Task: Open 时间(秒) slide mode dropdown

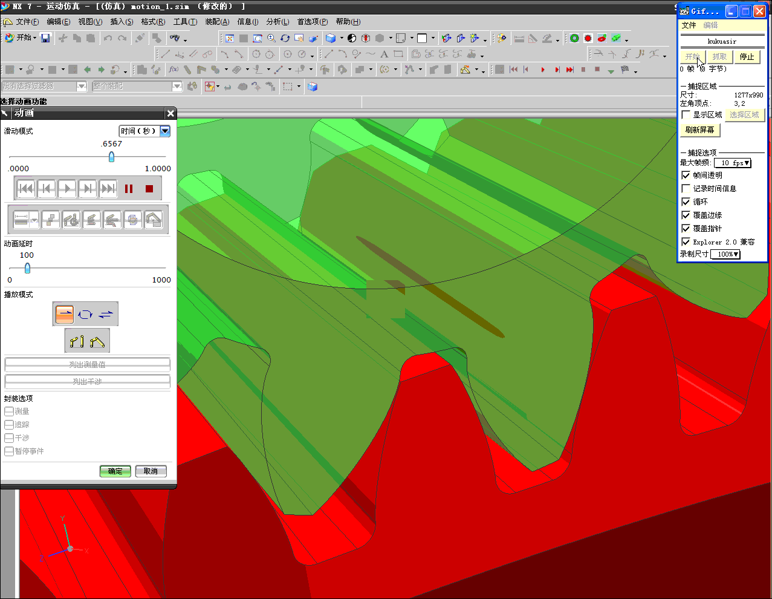Action: point(165,131)
